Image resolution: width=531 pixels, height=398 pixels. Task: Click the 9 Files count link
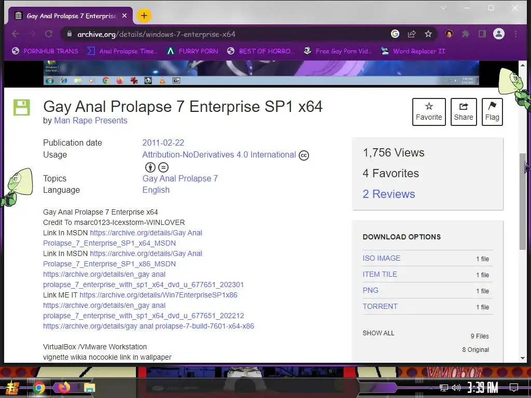click(x=480, y=336)
